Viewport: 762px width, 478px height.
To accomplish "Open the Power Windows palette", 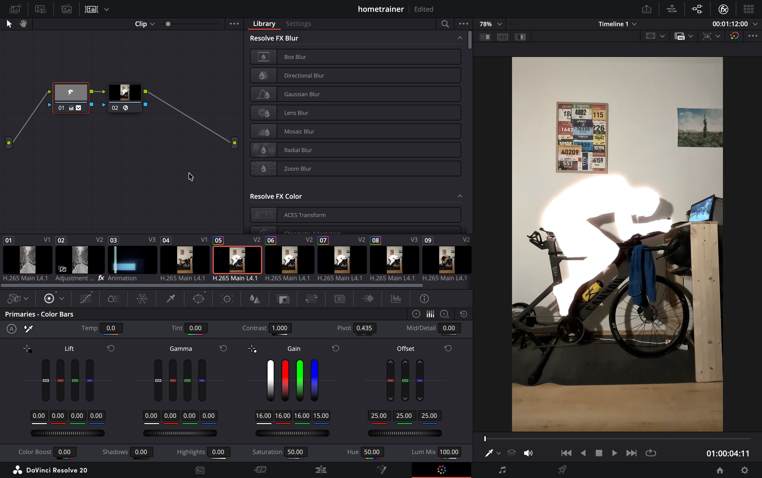I will pos(199,299).
